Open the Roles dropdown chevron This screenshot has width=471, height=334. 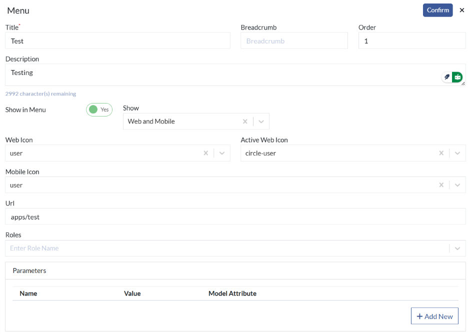457,248
